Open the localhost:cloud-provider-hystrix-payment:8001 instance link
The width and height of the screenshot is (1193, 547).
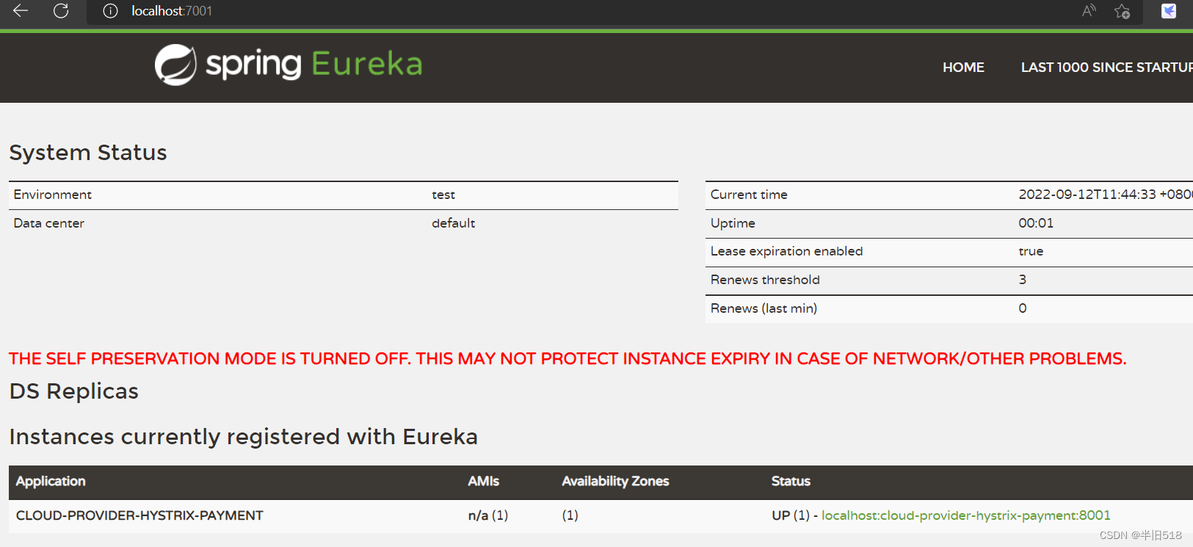965,515
